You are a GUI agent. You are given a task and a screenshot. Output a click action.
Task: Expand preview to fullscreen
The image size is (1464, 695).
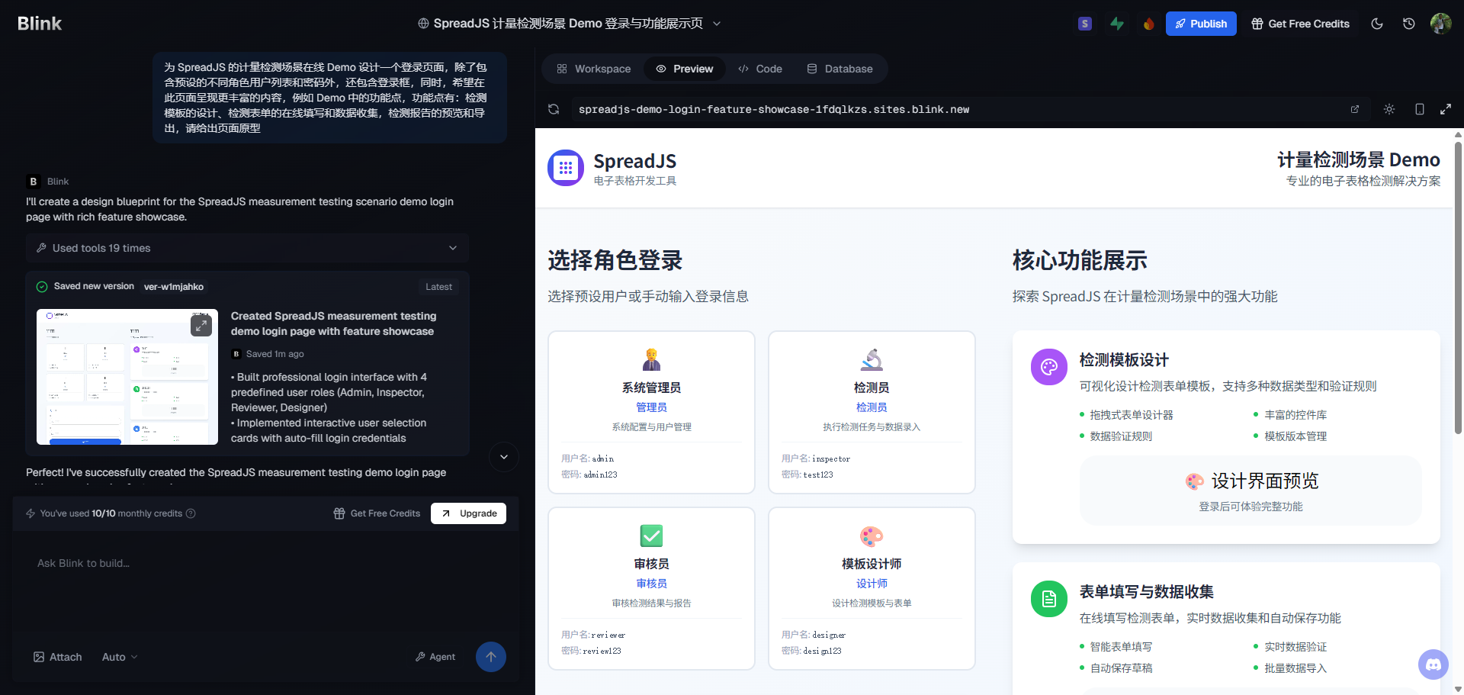coord(1446,109)
